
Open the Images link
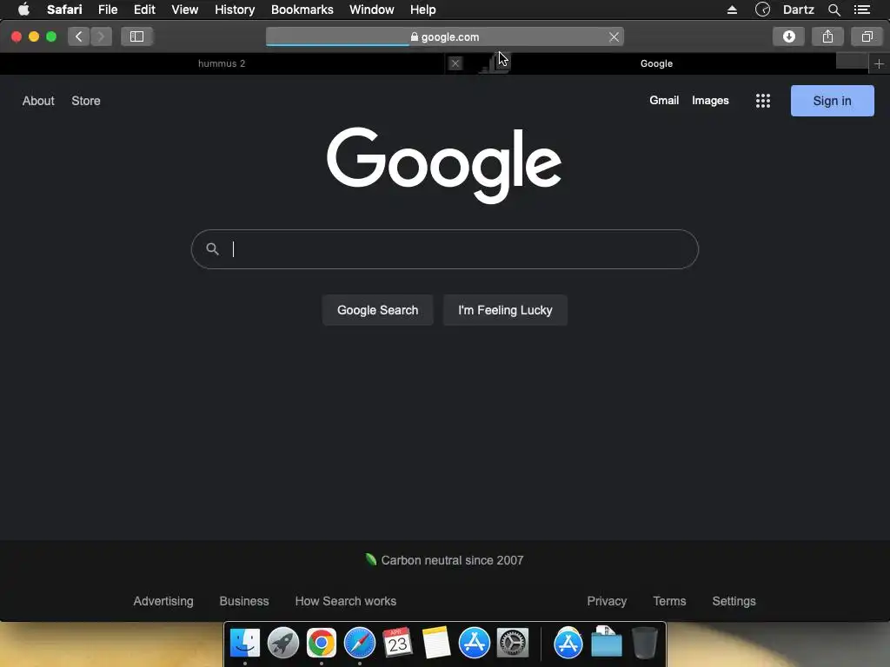click(710, 101)
